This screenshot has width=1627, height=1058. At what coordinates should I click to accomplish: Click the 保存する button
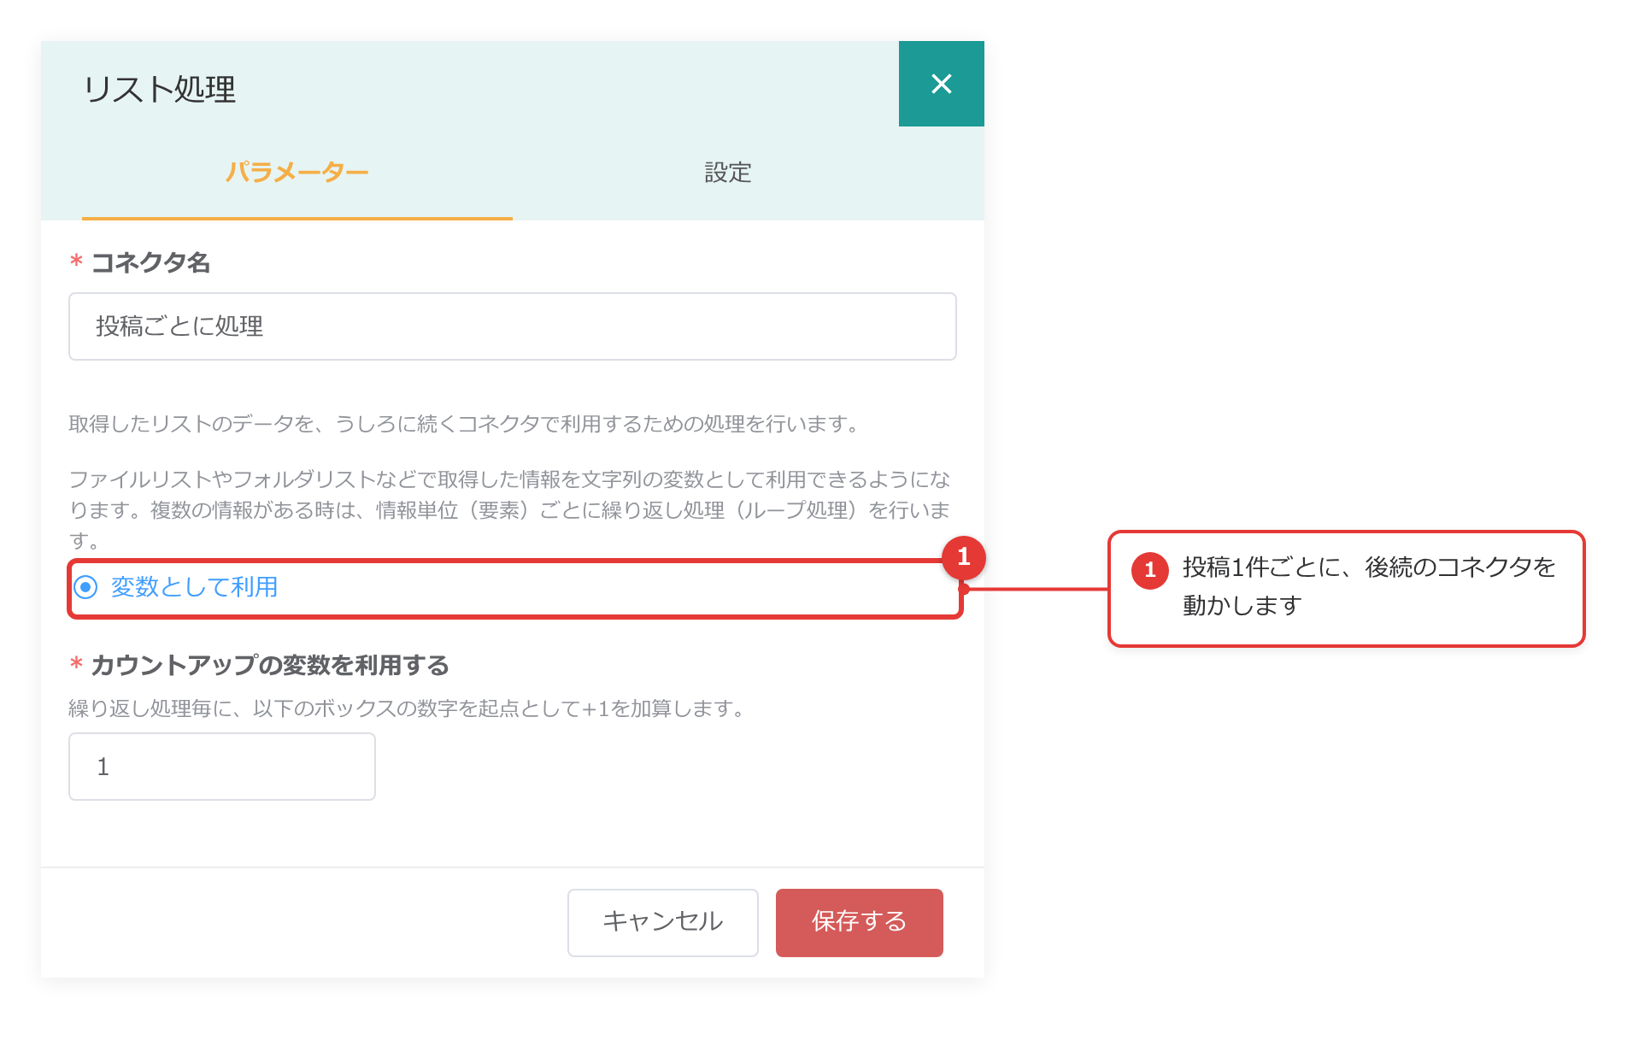click(859, 922)
